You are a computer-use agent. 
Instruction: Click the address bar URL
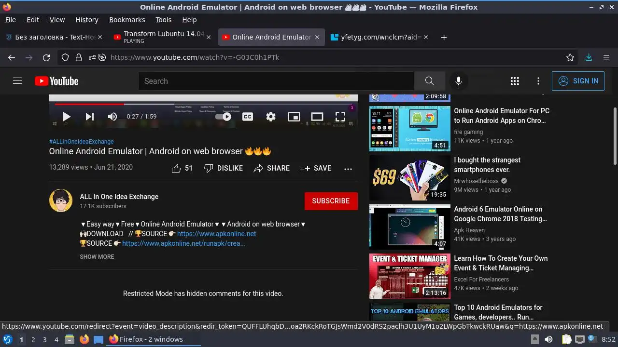(195, 57)
